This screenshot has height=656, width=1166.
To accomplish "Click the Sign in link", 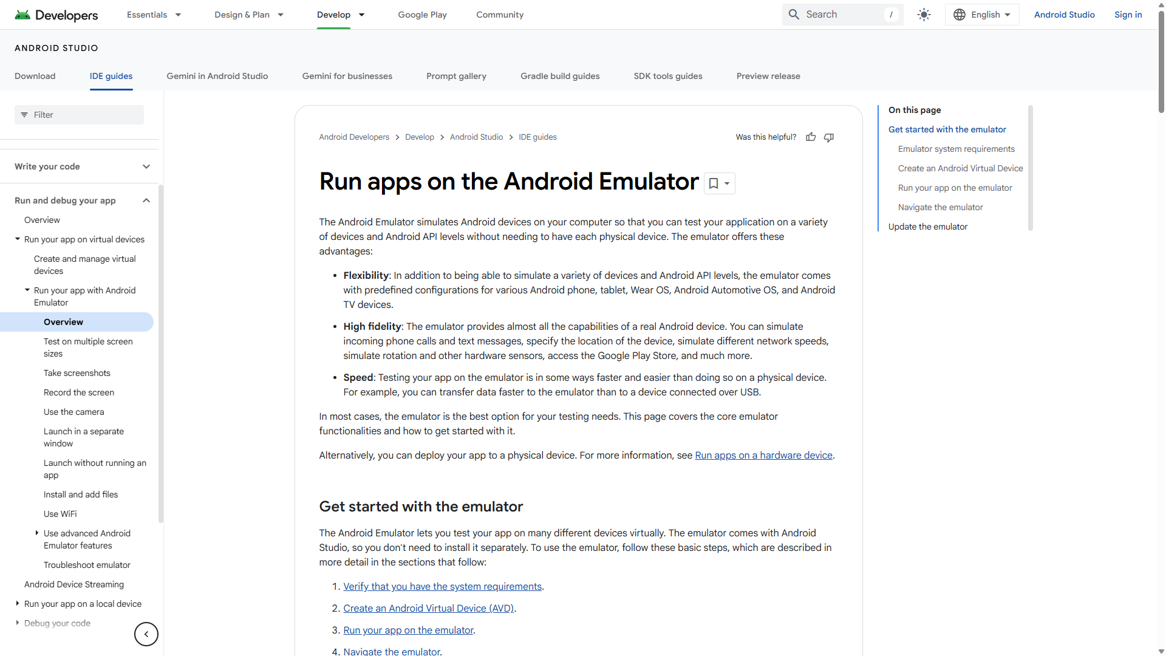I will click(x=1128, y=15).
